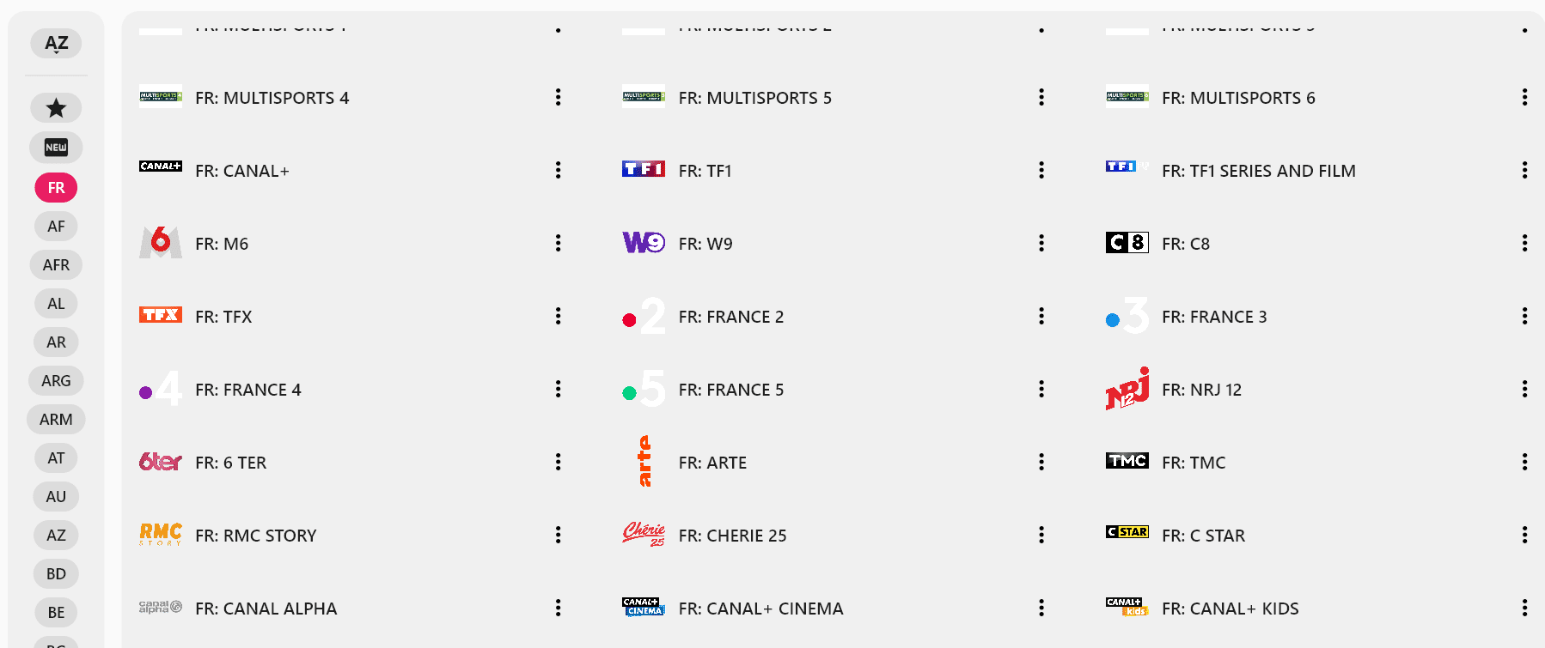The image size is (1545, 648).
Task: Show favorites via the star icon
Action: [56, 108]
